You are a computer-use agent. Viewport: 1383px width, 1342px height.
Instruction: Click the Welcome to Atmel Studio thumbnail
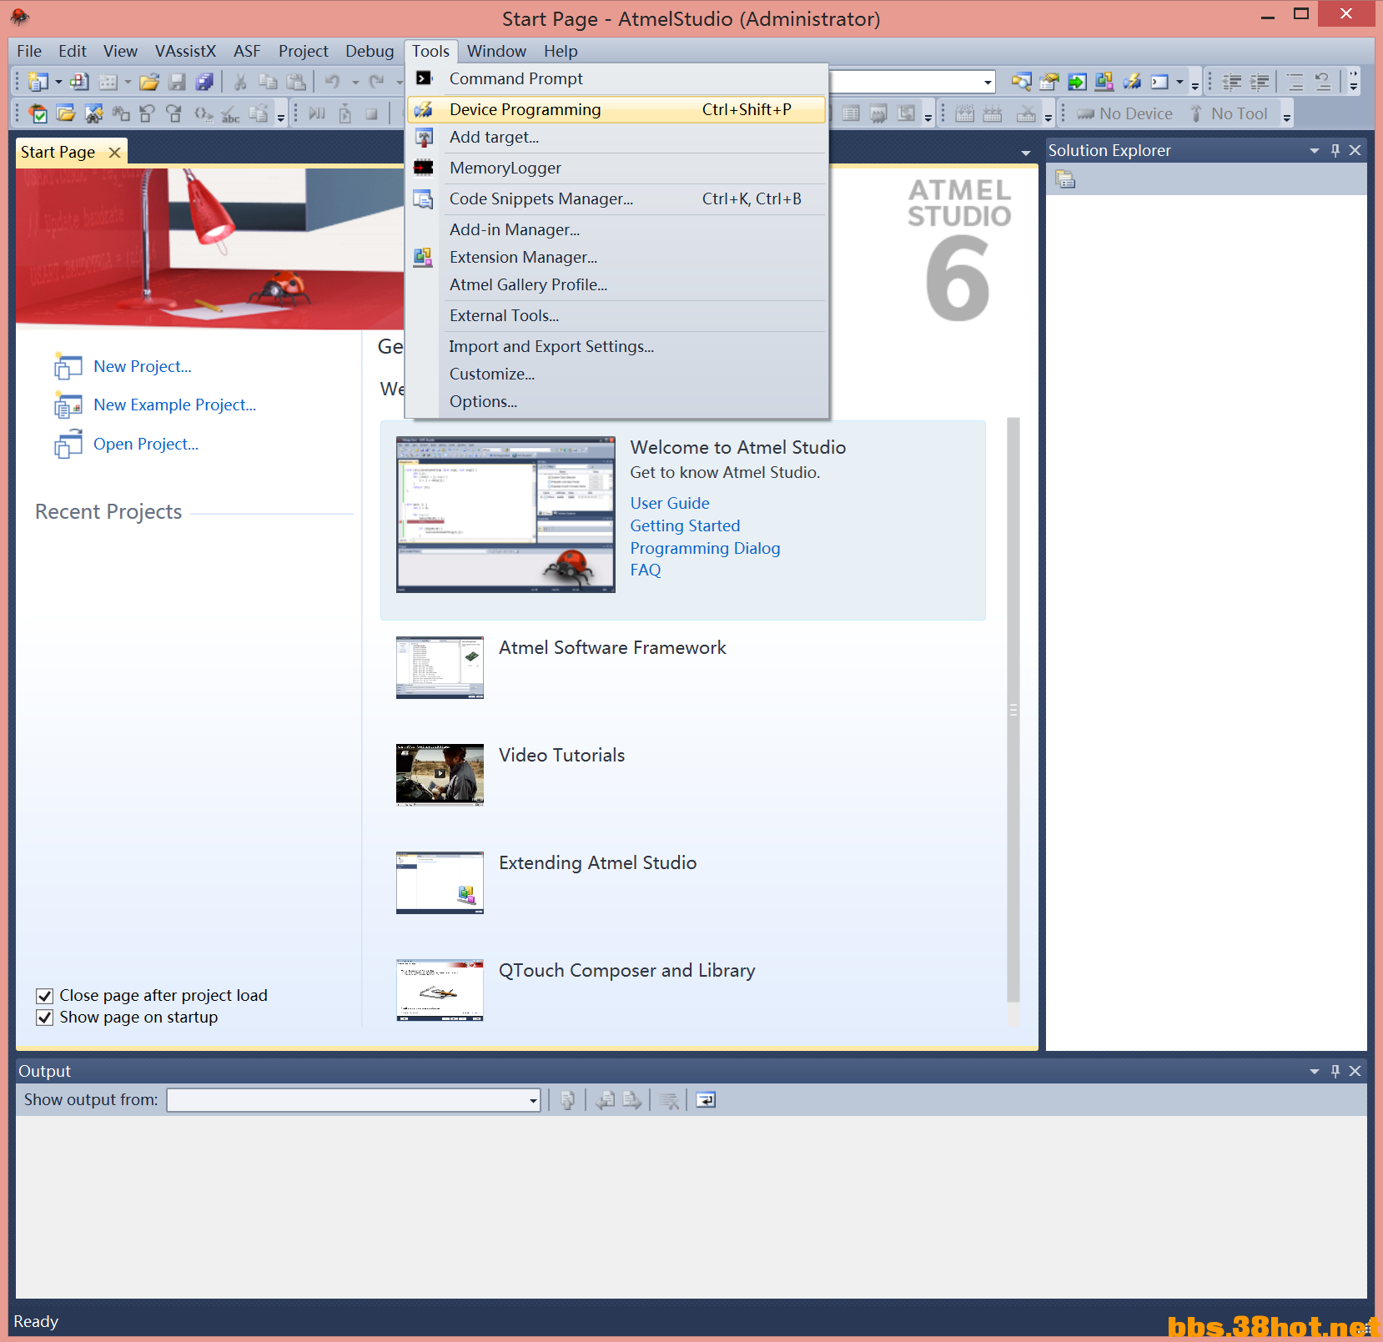505,515
